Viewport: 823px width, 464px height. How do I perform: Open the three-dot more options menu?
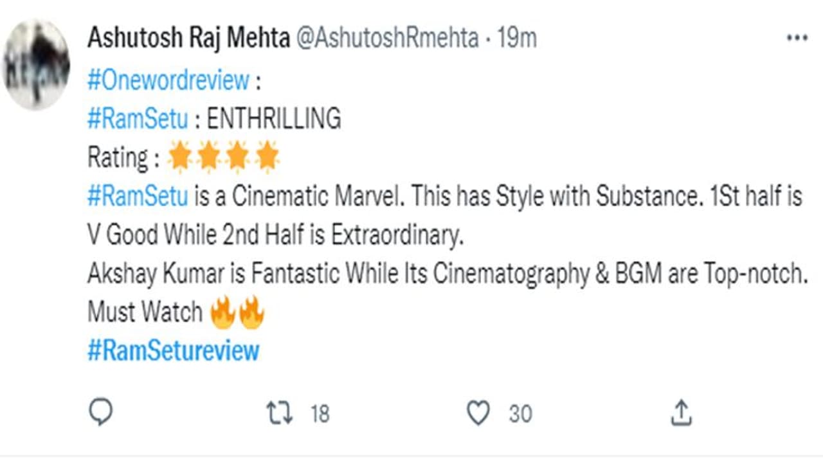[x=797, y=39]
